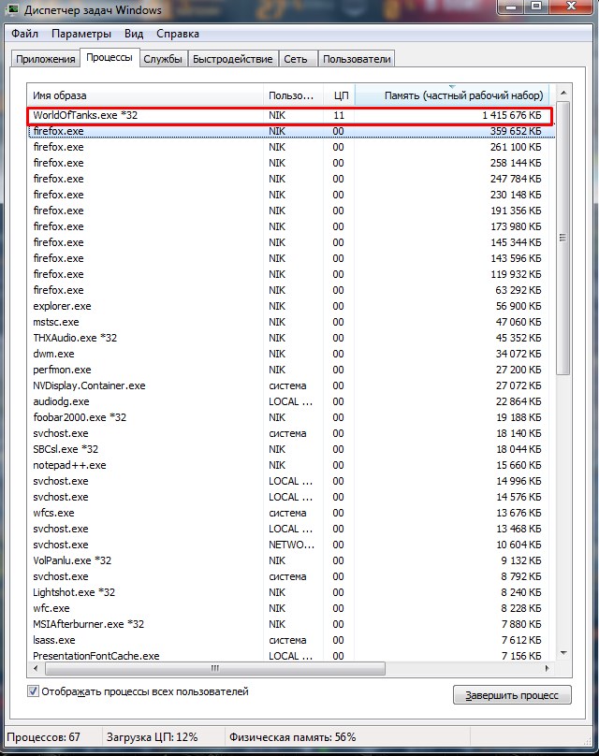
Task: Select the WorldOfTanks.exe *32 process
Action: point(290,115)
